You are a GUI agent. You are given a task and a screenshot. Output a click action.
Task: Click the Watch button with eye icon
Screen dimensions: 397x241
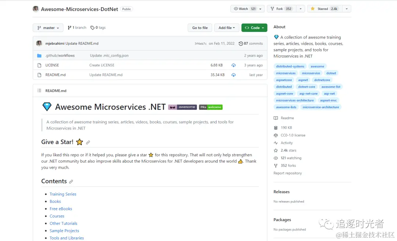click(244, 9)
